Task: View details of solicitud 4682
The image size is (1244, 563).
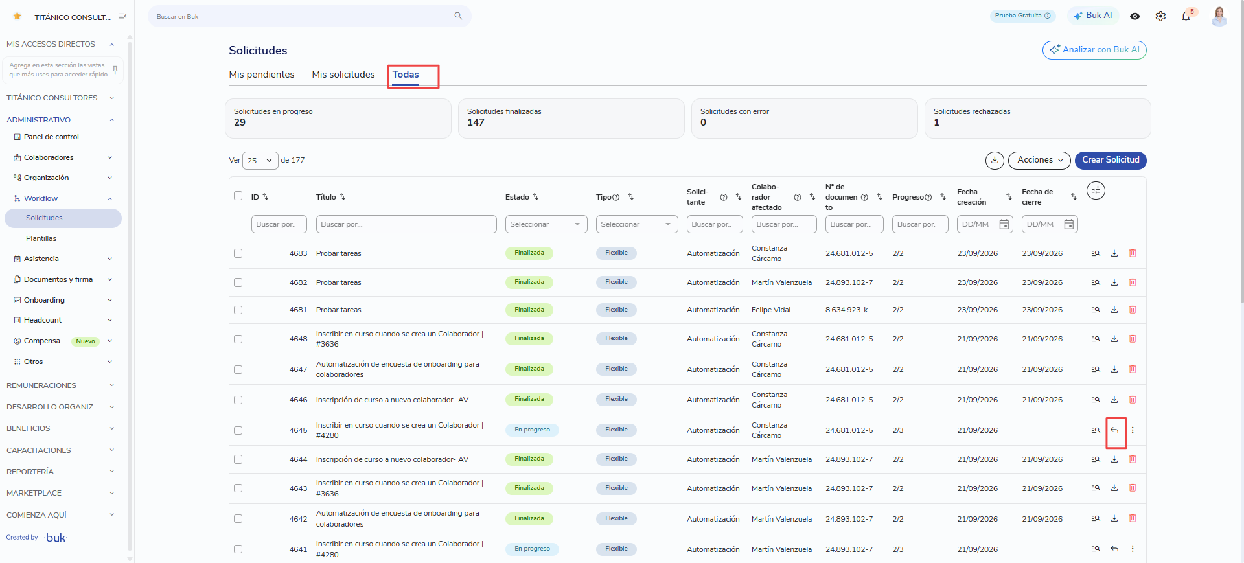Action: coord(1096,282)
